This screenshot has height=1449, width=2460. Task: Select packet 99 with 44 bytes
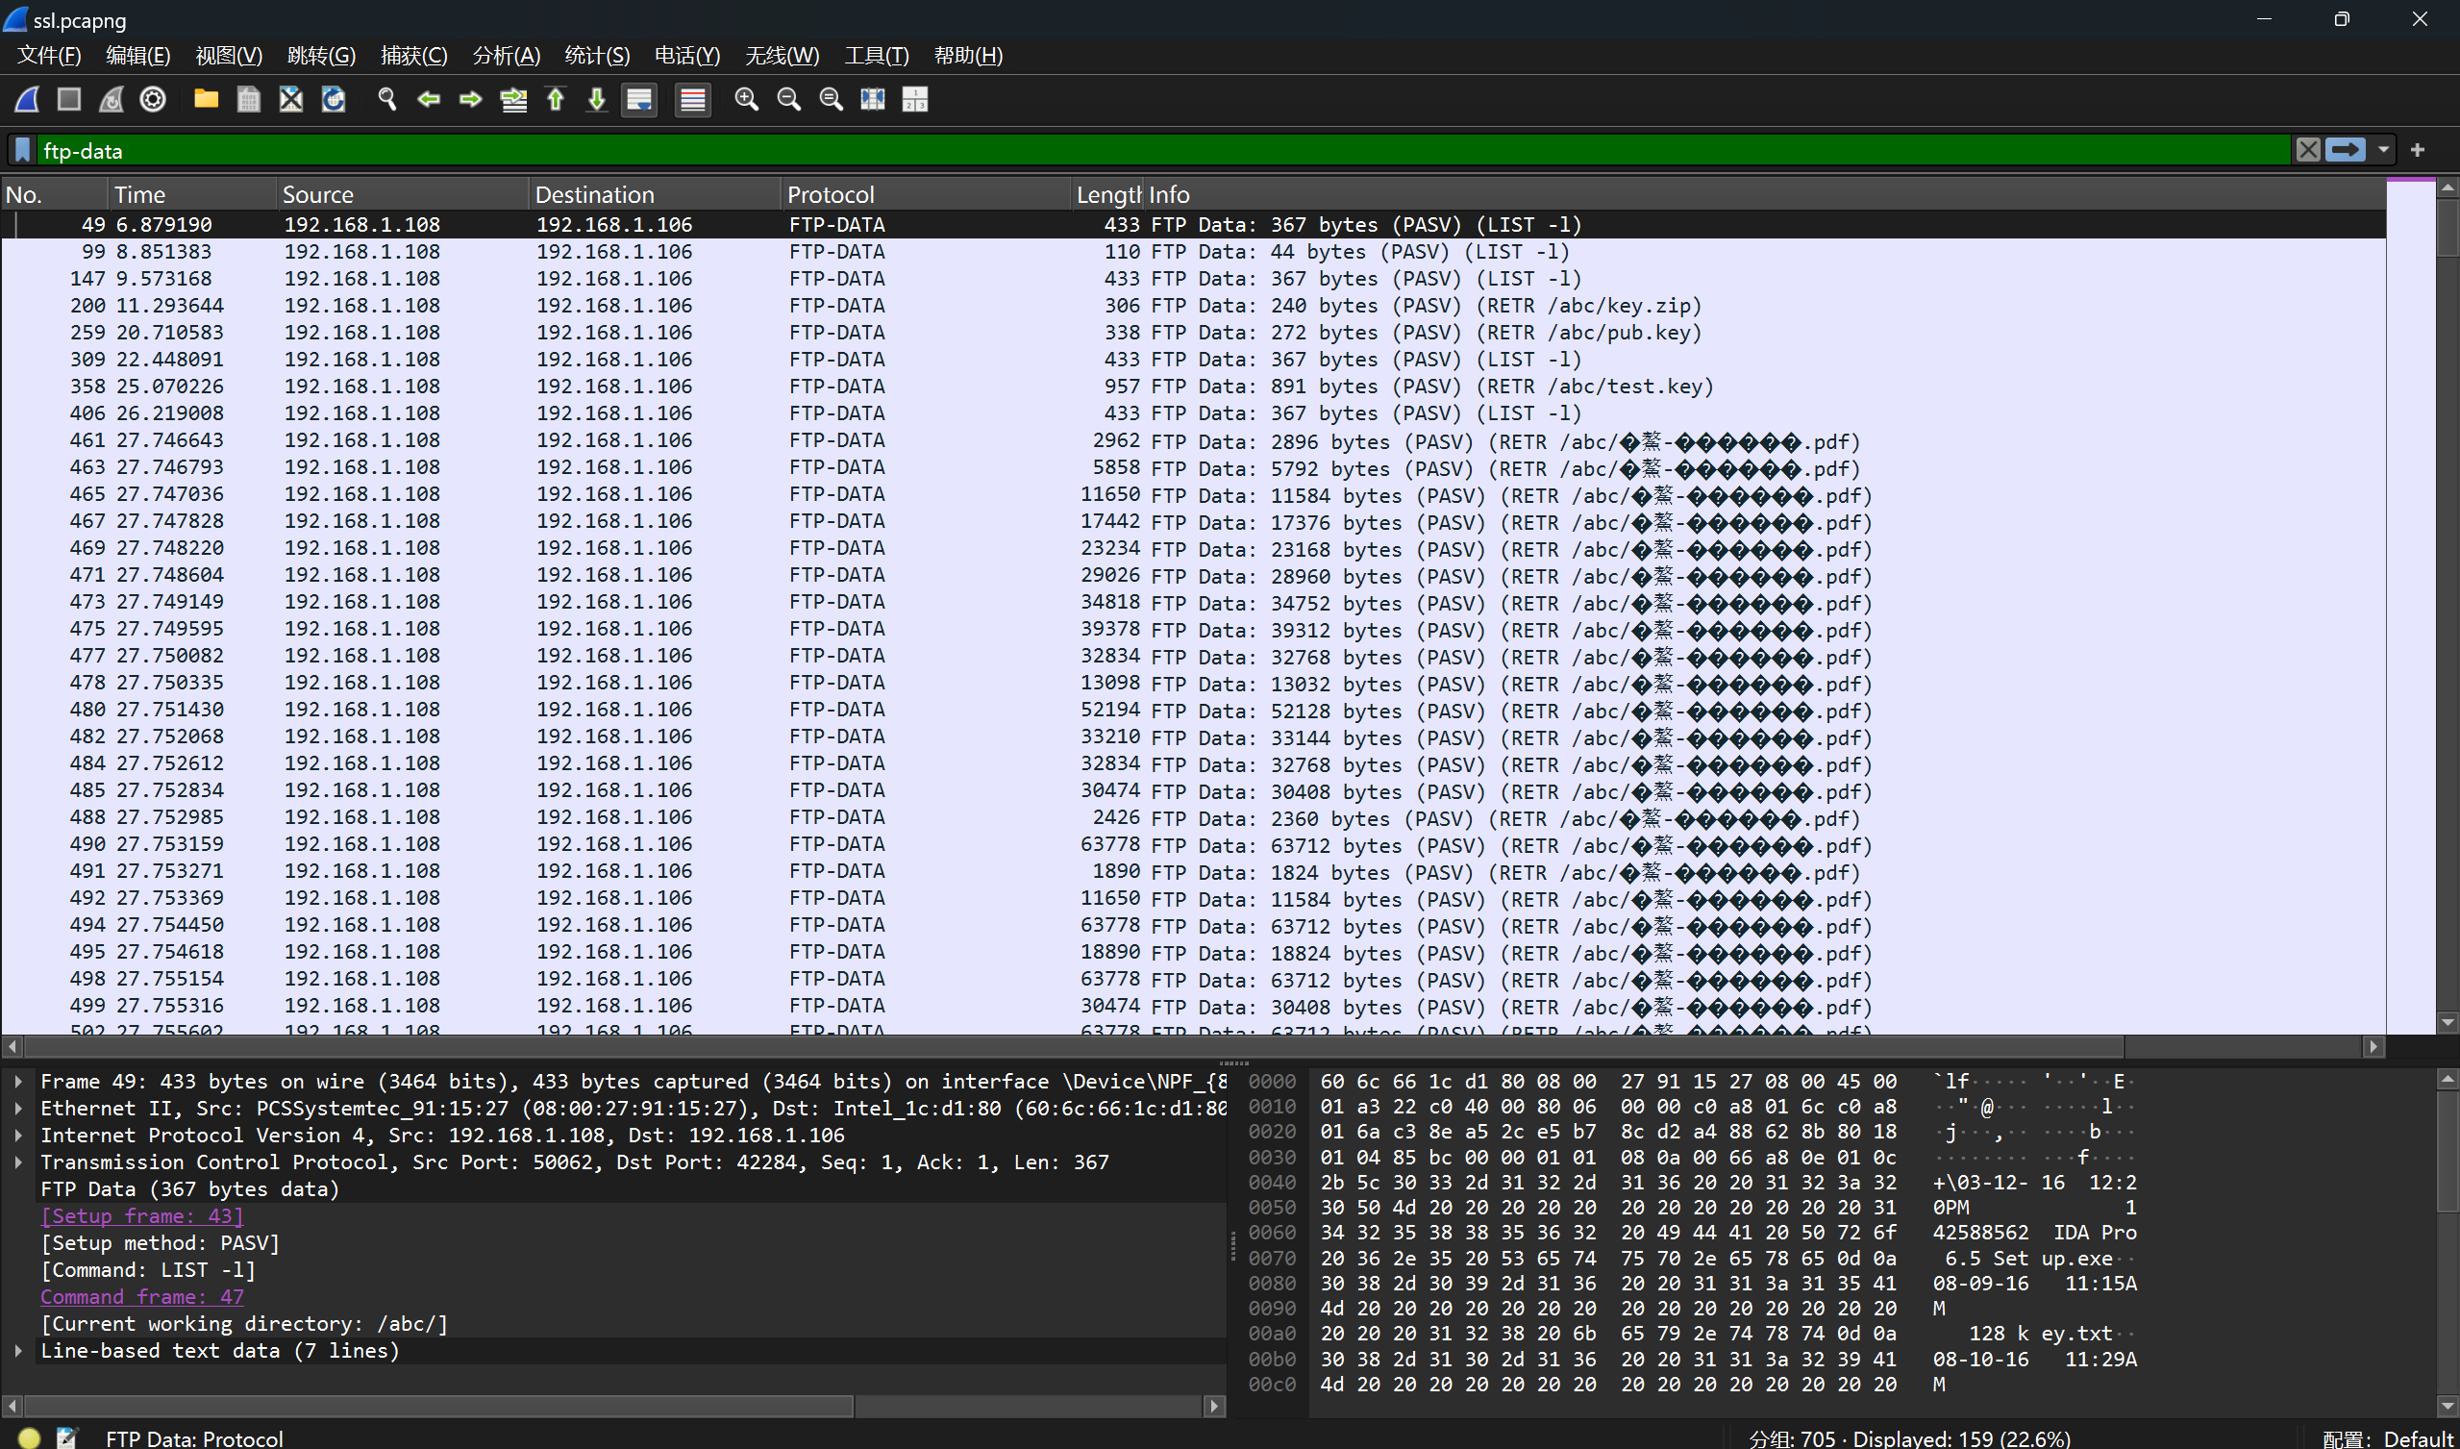(1193, 252)
